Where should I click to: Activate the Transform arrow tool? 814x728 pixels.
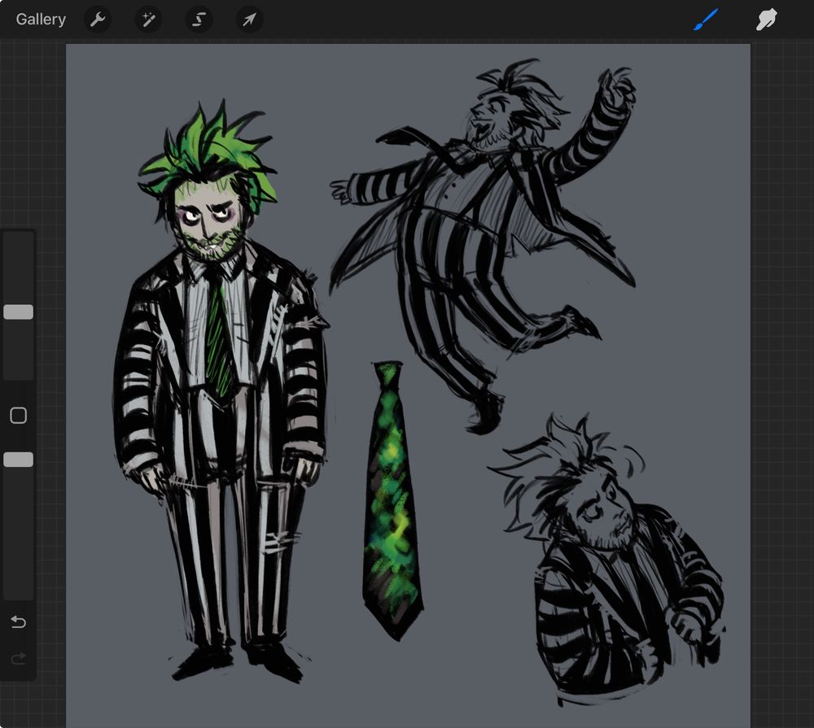(249, 20)
